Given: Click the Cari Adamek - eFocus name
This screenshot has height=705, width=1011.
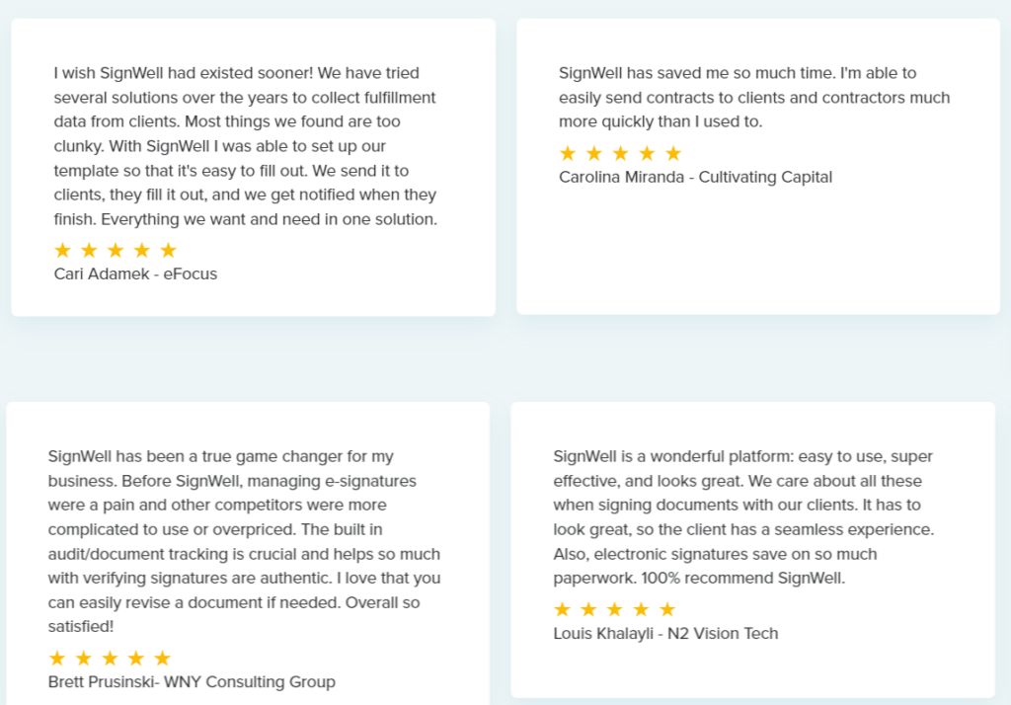Looking at the screenshot, I should coord(135,274).
